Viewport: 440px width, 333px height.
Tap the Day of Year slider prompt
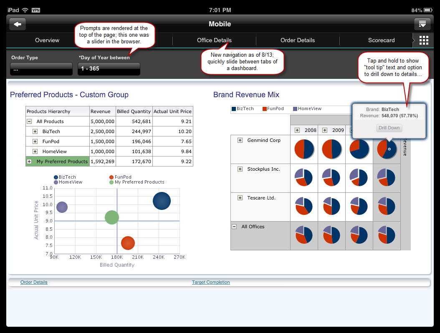coord(109,68)
